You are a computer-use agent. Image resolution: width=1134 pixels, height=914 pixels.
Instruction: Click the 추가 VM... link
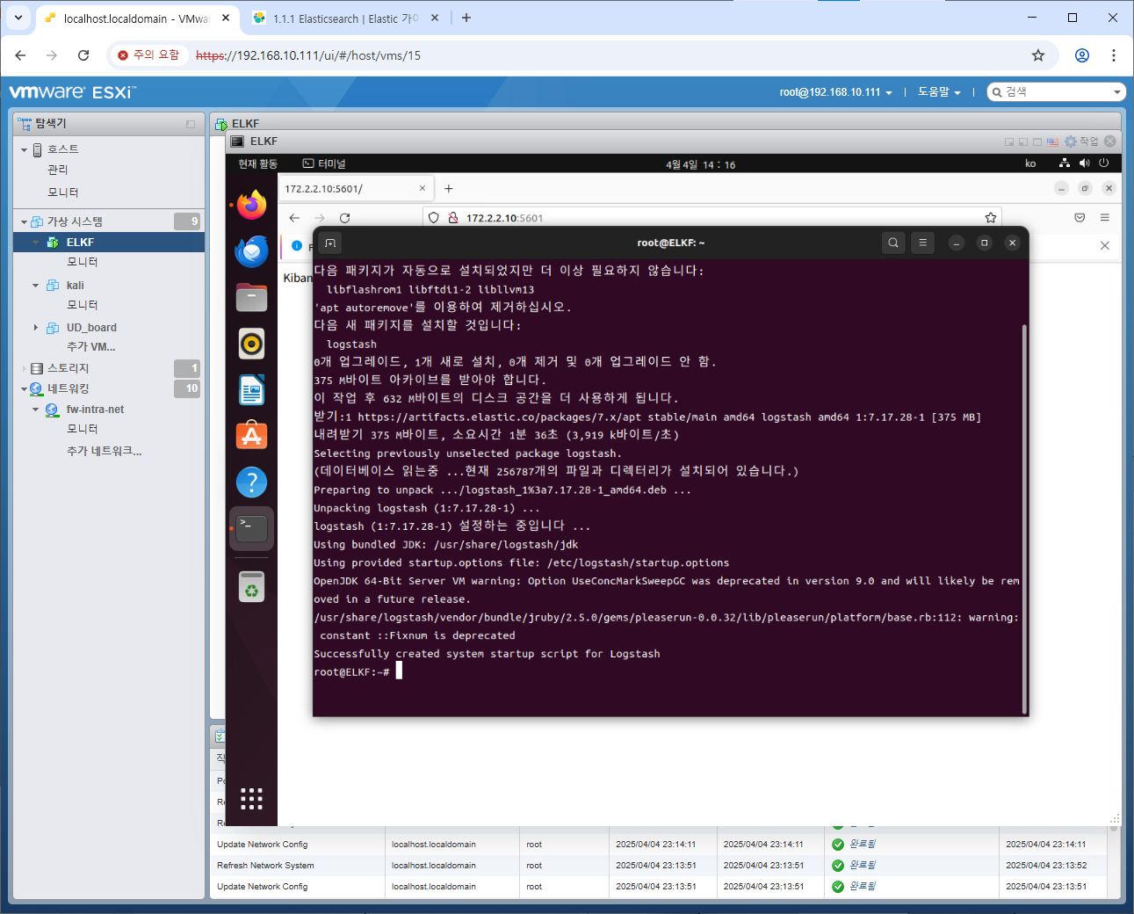91,347
